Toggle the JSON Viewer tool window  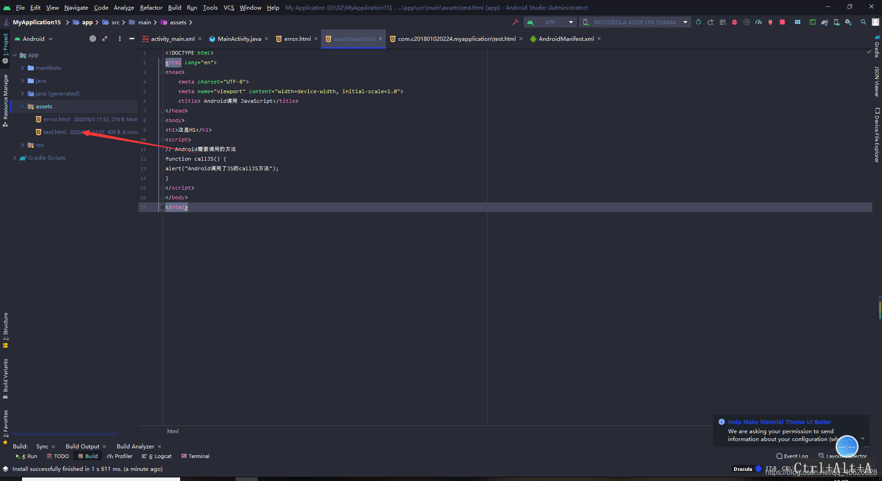876,82
